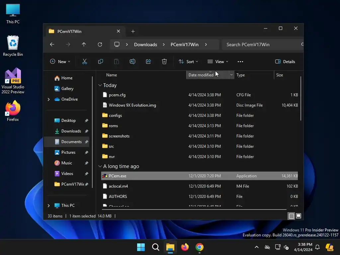The width and height of the screenshot is (340, 255).
Task: Show hidden system tray icons
Action: 257,247
